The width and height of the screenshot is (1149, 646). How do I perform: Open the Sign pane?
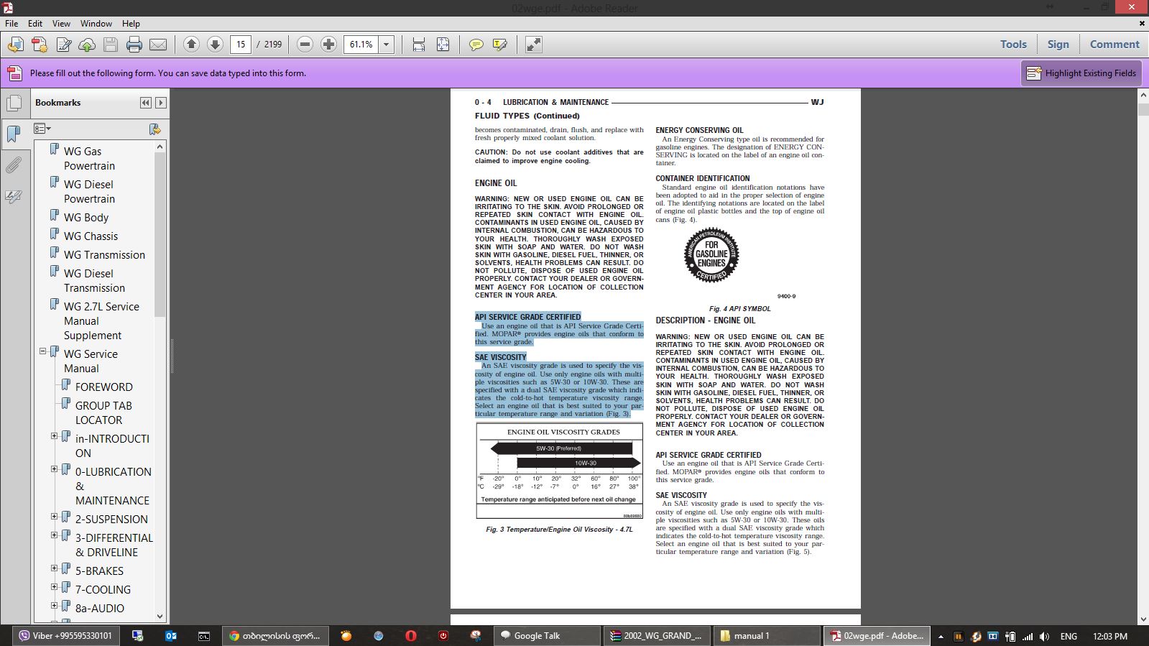(x=1058, y=45)
